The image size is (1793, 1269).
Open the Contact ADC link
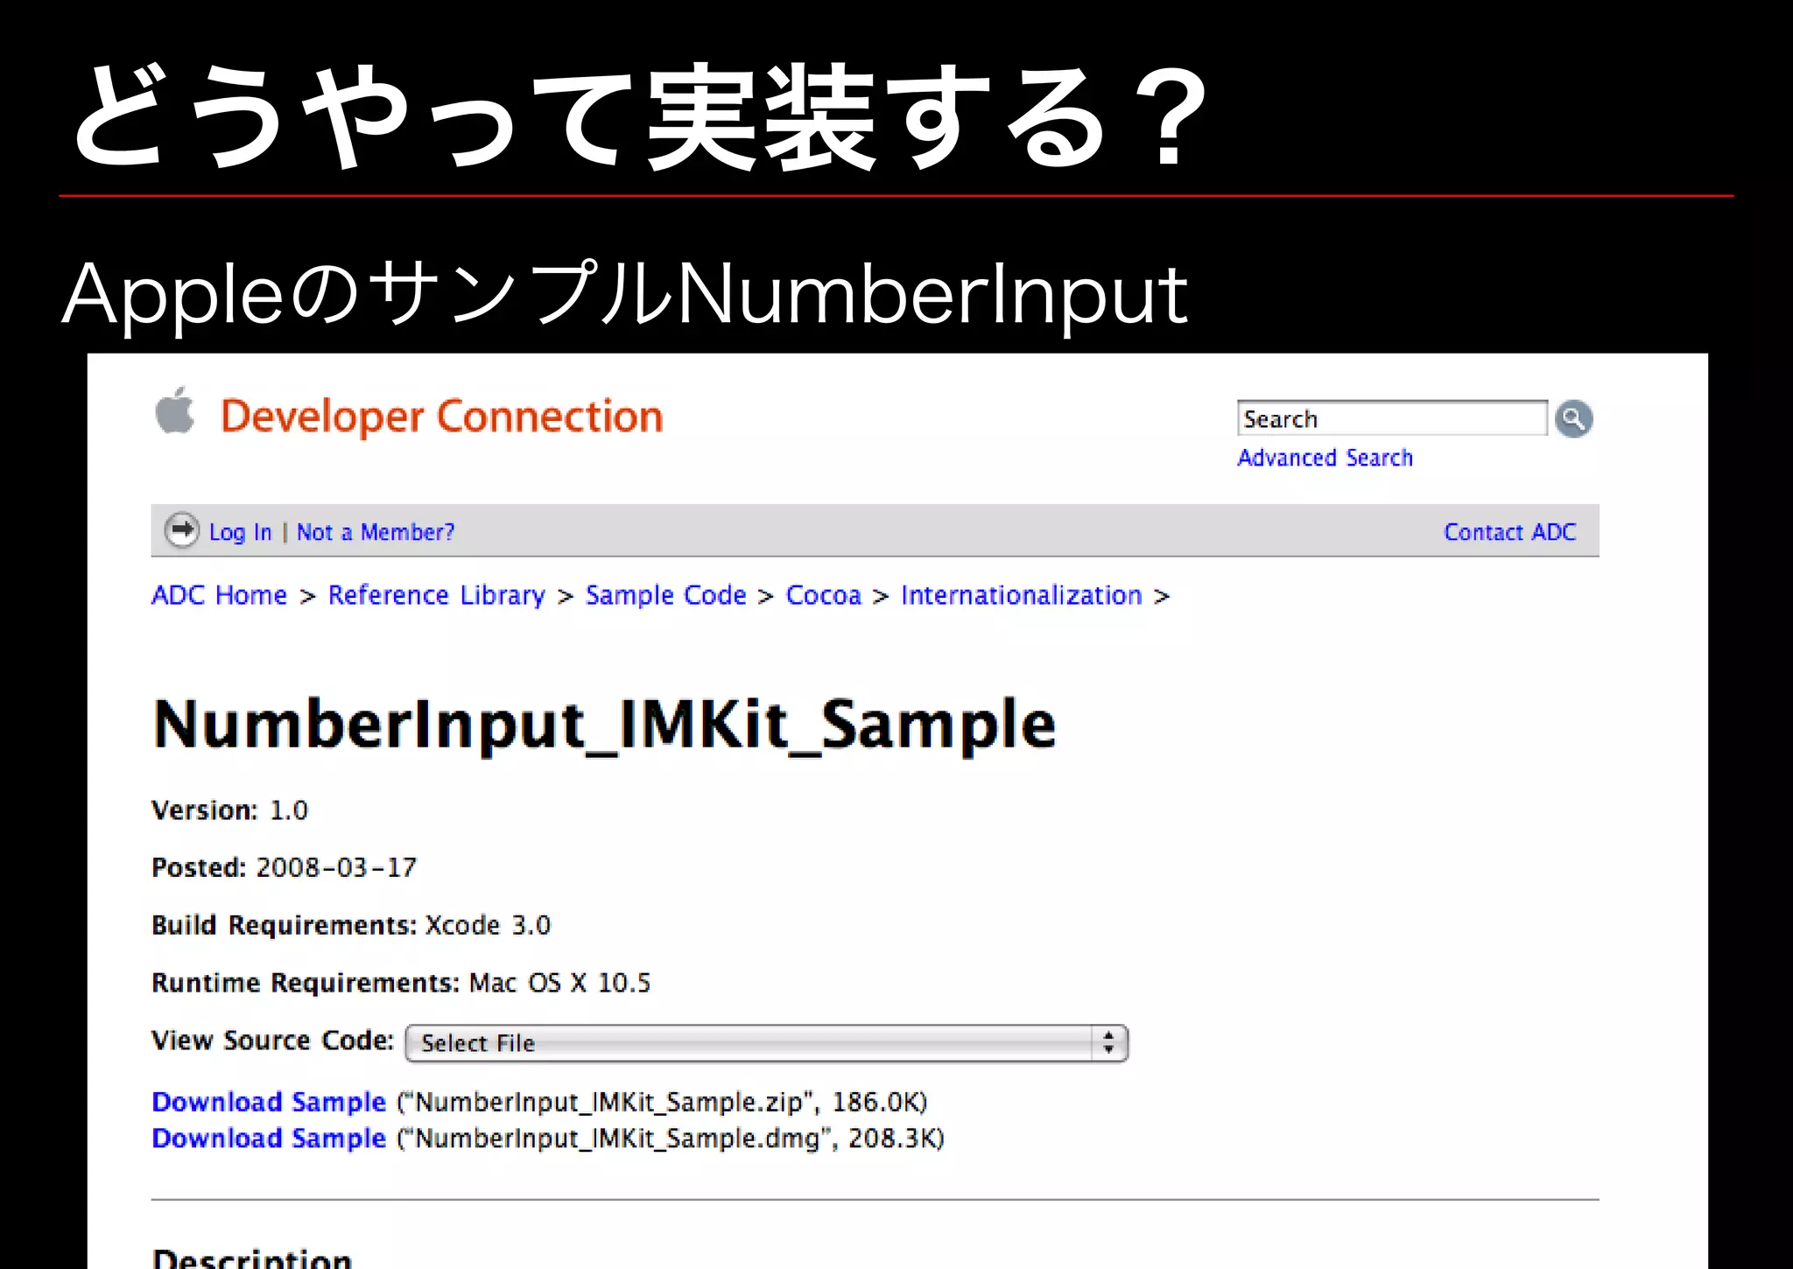1509,532
